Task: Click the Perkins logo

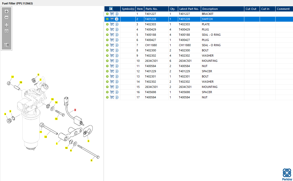Action: [x=287, y=174]
